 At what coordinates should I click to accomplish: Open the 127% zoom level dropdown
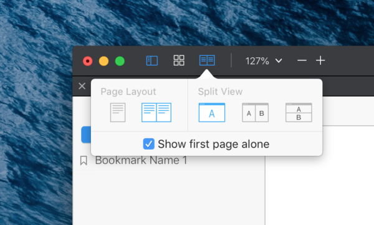(x=264, y=61)
